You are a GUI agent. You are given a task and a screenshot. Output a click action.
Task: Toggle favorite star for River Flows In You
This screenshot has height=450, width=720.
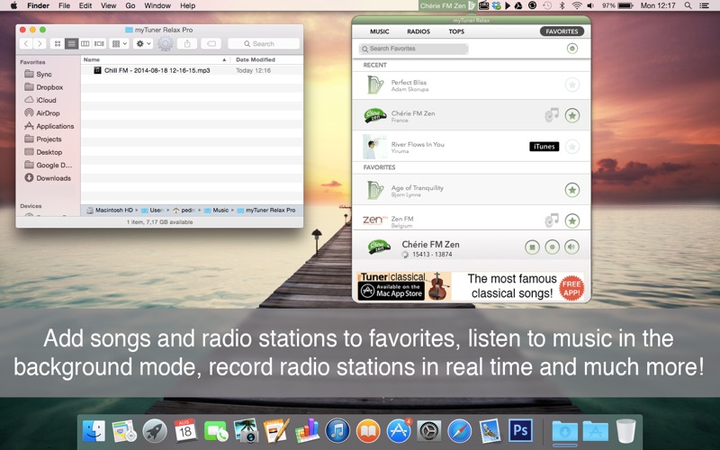point(572,147)
